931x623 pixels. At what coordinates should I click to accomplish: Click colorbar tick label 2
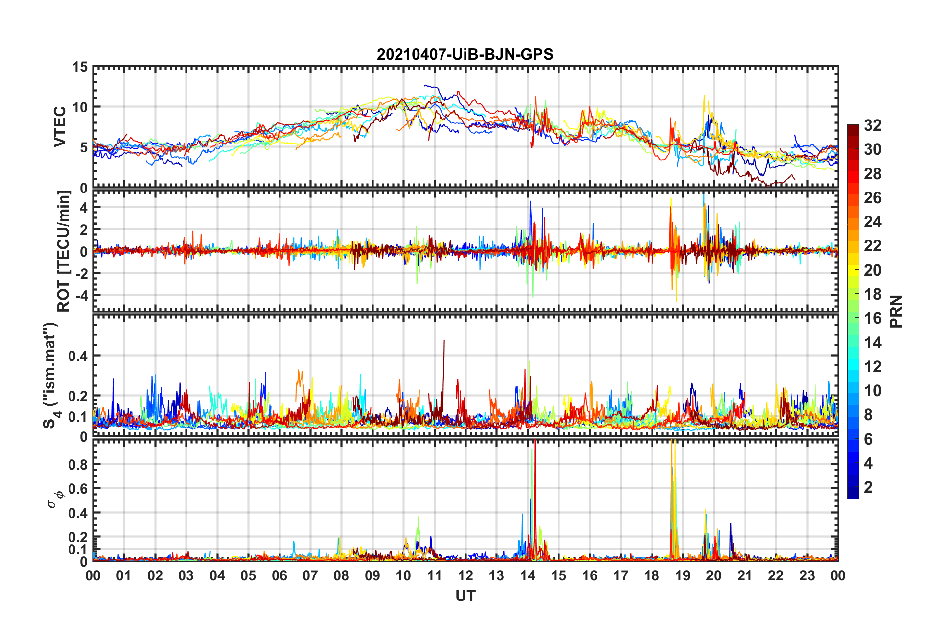coord(868,487)
